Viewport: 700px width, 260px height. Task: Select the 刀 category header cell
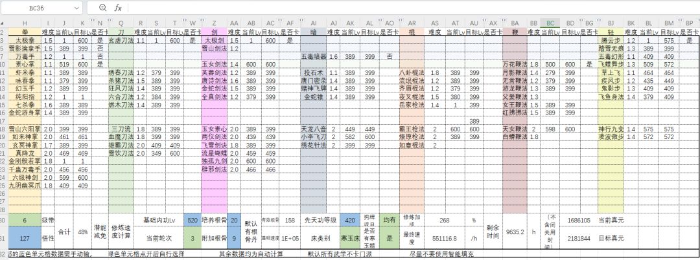tap(121, 32)
